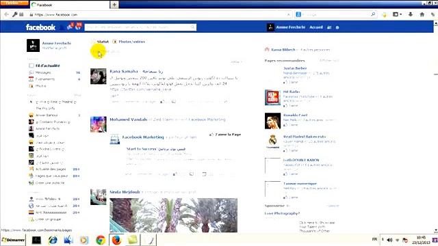The image size is (438, 246).
Task: Open the friend requests icon in Facebook header
Action: [x=61, y=27]
